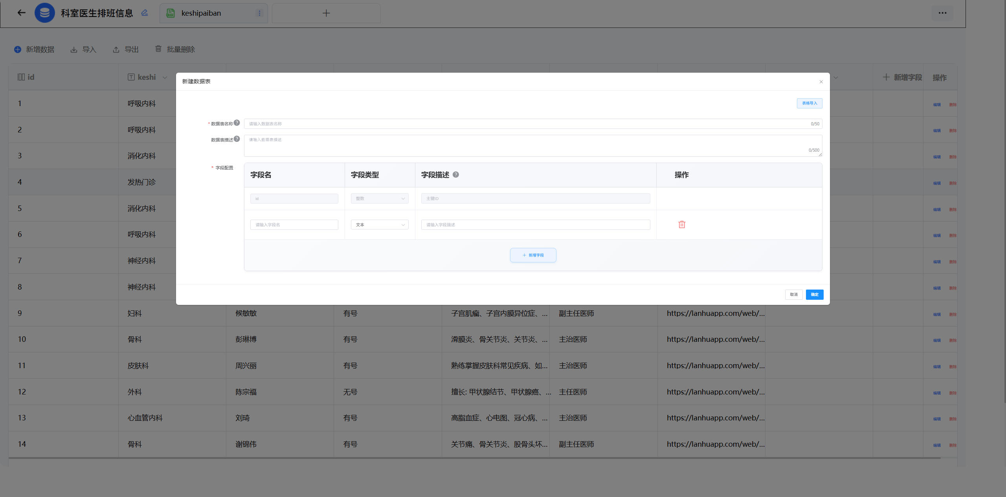Click help icon next to 数据表名称
This screenshot has height=497, width=1006.
[237, 123]
